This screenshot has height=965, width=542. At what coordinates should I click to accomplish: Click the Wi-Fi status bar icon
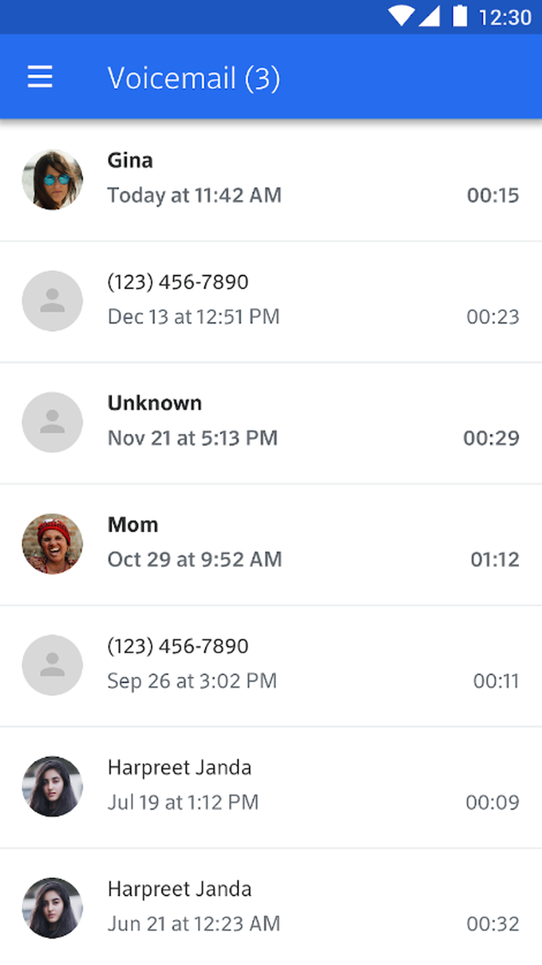coord(401,16)
